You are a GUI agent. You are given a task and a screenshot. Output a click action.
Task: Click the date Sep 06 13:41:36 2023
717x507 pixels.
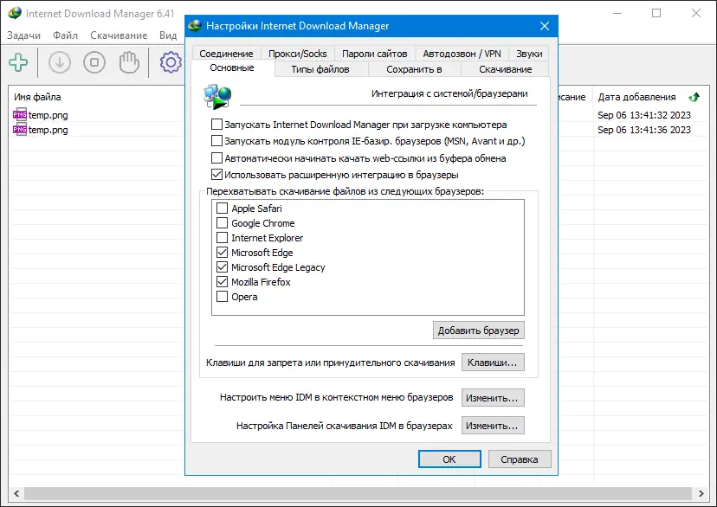644,130
